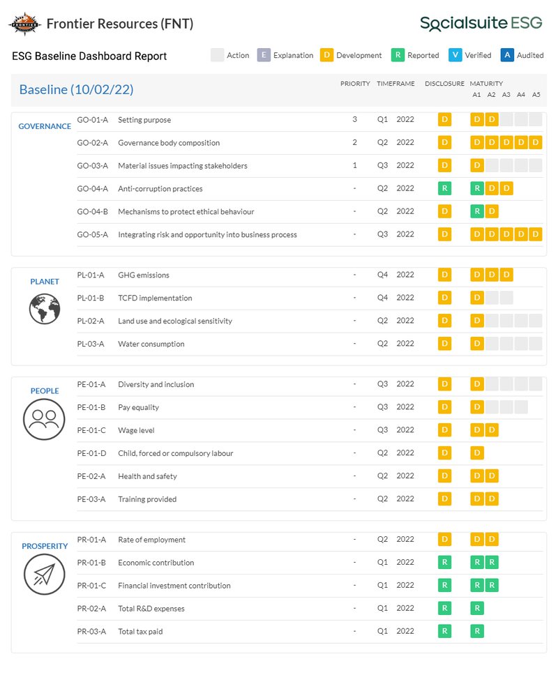Image resolution: width=558 pixels, height=691 pixels.
Task: Click the Socialsuite ESG logo
Action: pyautogui.click(x=481, y=24)
